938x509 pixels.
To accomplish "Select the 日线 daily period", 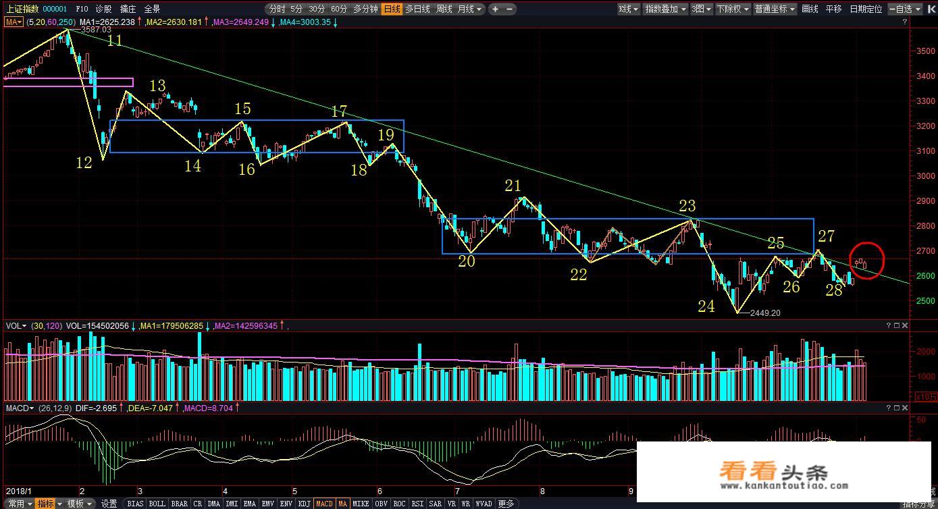I will coord(392,9).
